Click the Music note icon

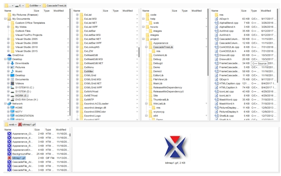click(x=12, y=71)
